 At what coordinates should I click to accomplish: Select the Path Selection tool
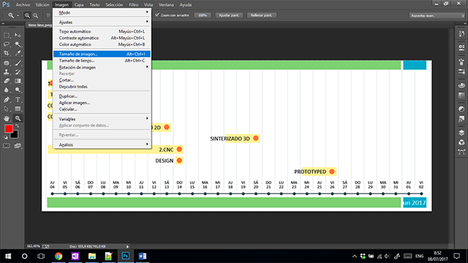(6, 109)
